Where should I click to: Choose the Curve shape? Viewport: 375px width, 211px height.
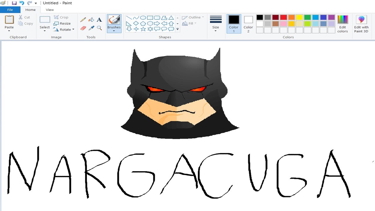click(136, 18)
